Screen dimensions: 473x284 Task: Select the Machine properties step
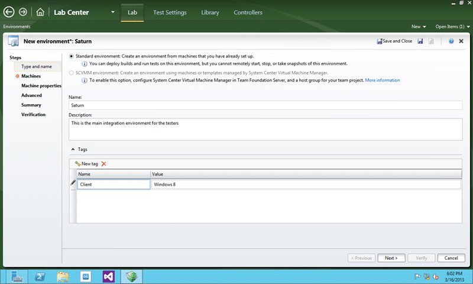click(x=41, y=86)
